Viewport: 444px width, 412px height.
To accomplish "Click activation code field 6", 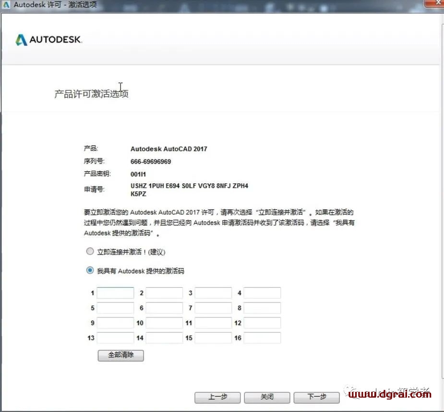I will tap(164, 308).
